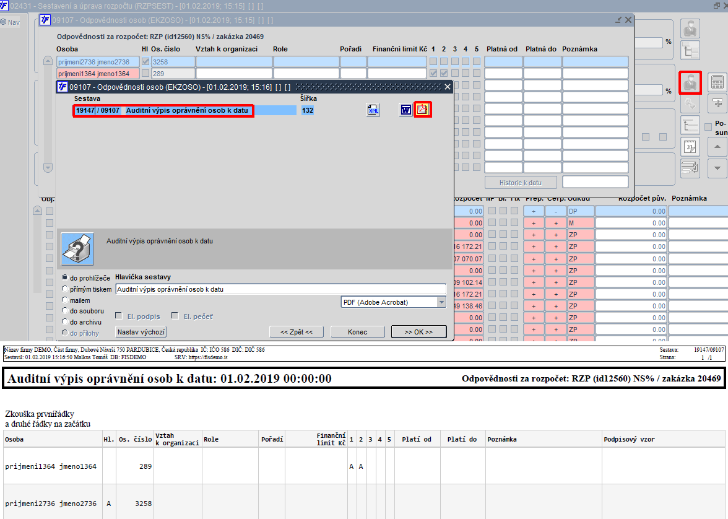This screenshot has width=728, height=519.
Task: Select 'do archivu' output option
Action: [65, 321]
